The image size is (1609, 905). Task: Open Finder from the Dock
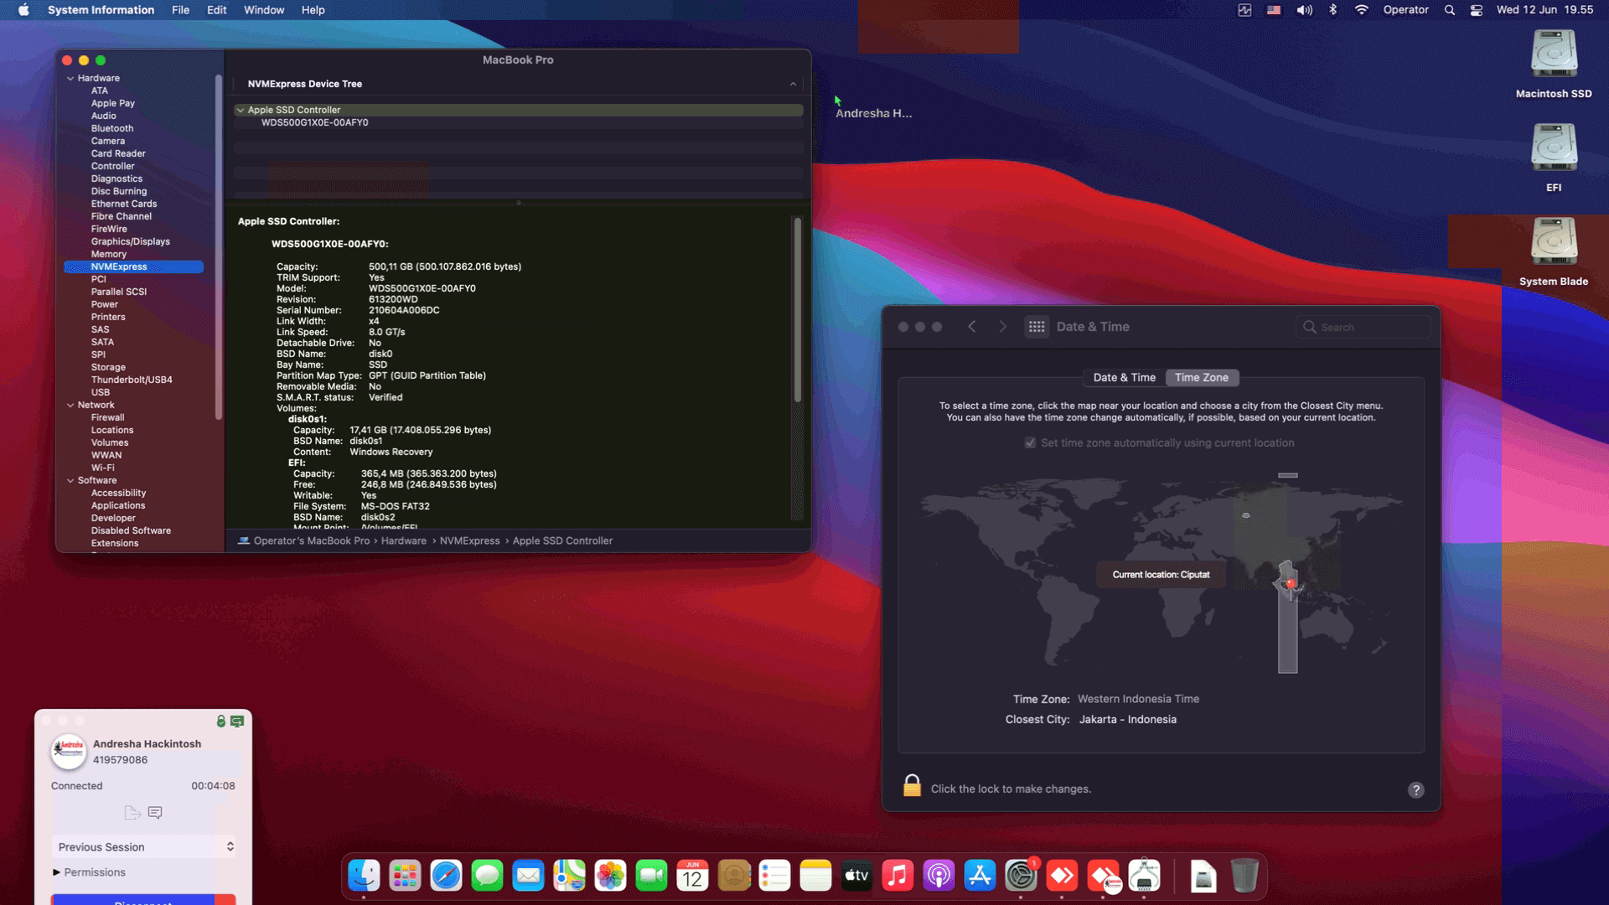pos(364,877)
